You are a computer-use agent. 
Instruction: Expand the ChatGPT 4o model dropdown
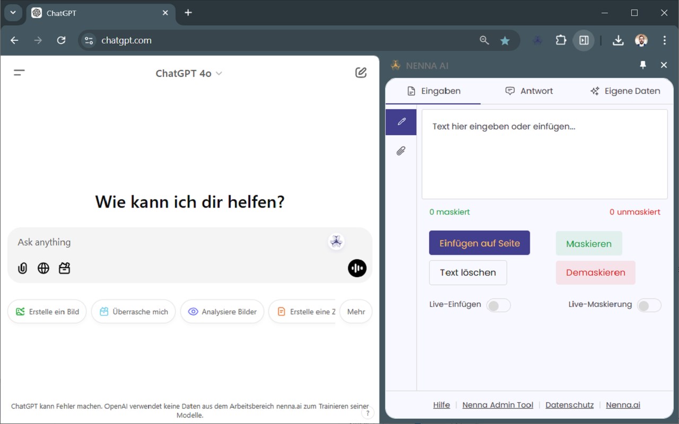(189, 73)
